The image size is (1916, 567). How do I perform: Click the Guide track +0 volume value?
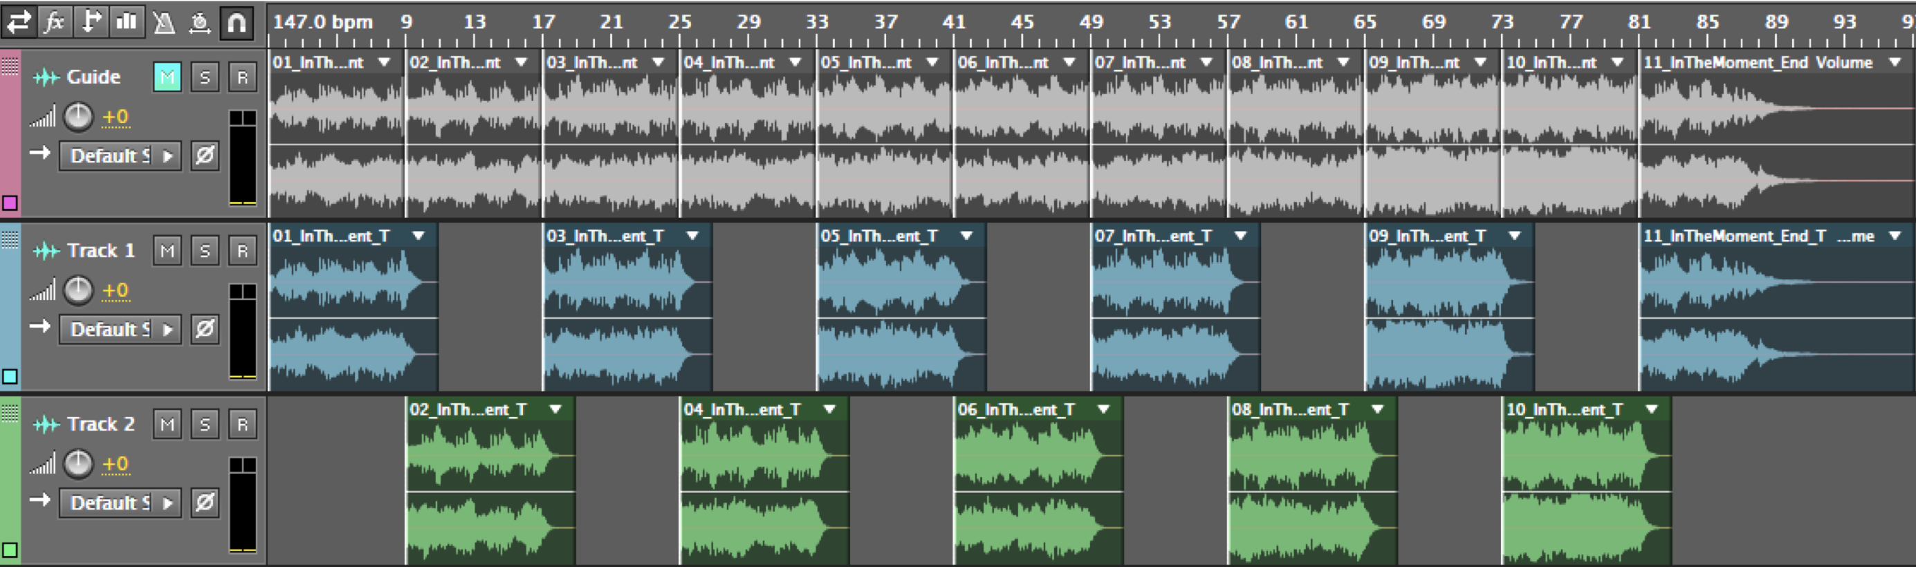116,118
